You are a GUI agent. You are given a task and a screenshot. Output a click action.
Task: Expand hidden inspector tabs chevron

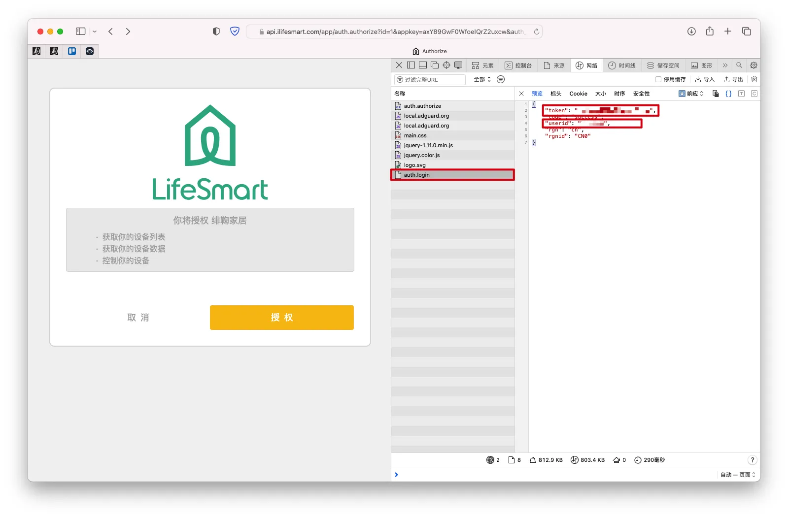[x=725, y=65]
